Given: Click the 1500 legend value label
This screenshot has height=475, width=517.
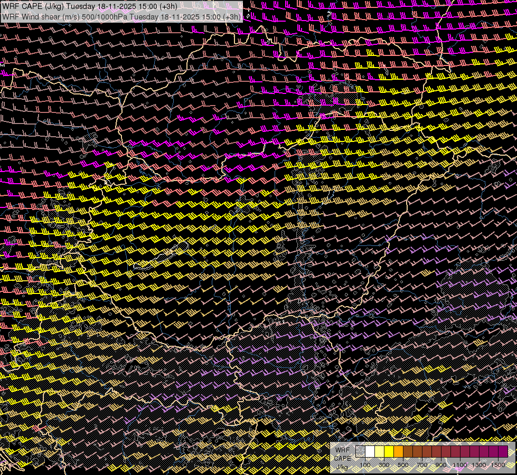Looking at the screenshot, I should point(498,465).
